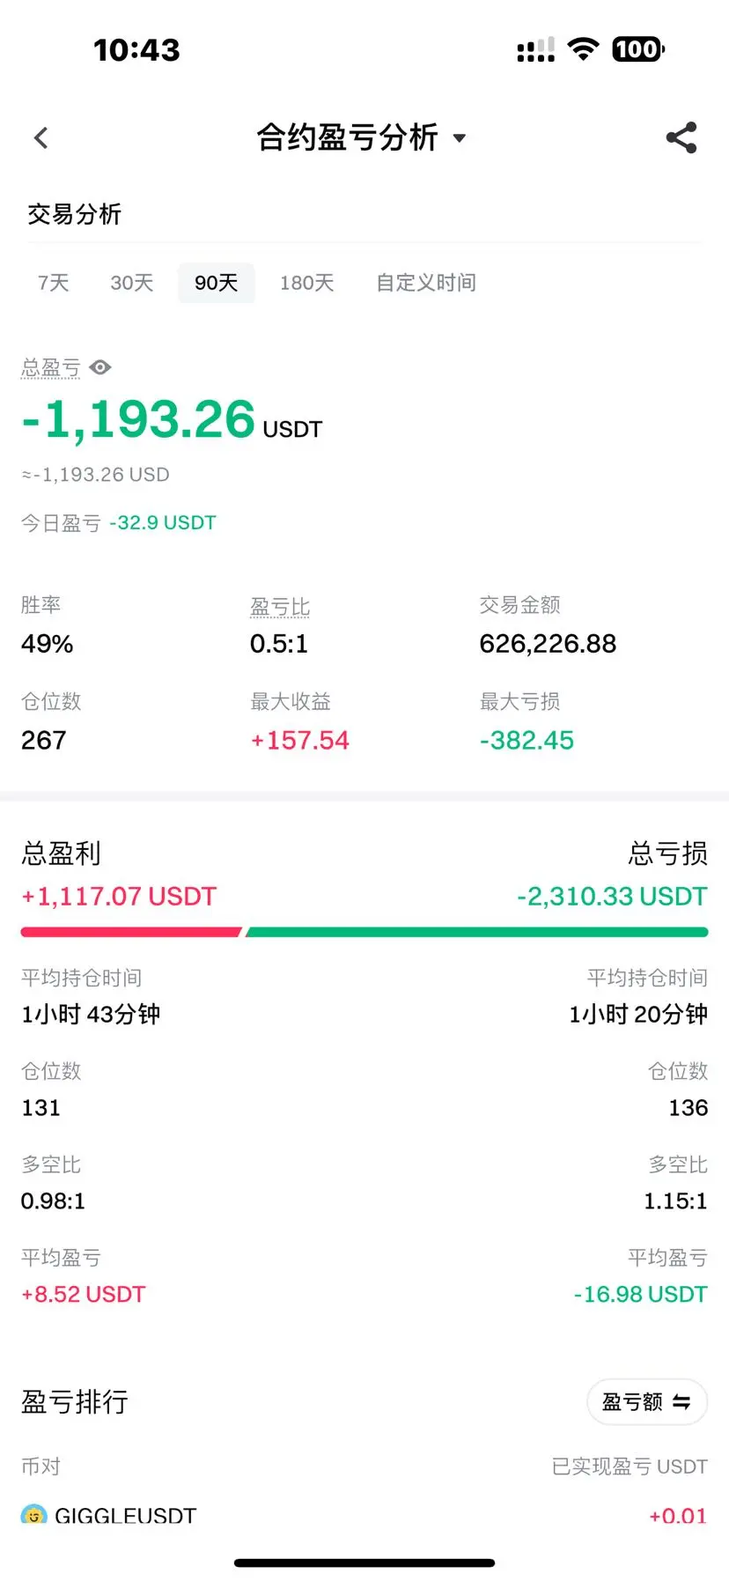The width and height of the screenshot is (729, 1581).
Task: Tap the battery indicator icon
Action: pyautogui.click(x=638, y=49)
